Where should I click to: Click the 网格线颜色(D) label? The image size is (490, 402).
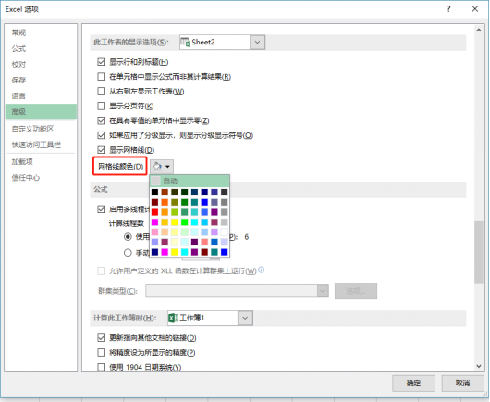point(120,166)
